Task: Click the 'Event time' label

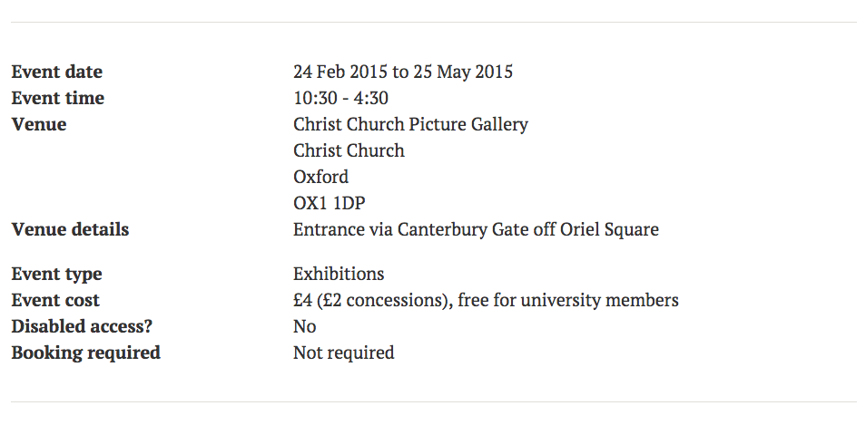Action: (x=57, y=99)
